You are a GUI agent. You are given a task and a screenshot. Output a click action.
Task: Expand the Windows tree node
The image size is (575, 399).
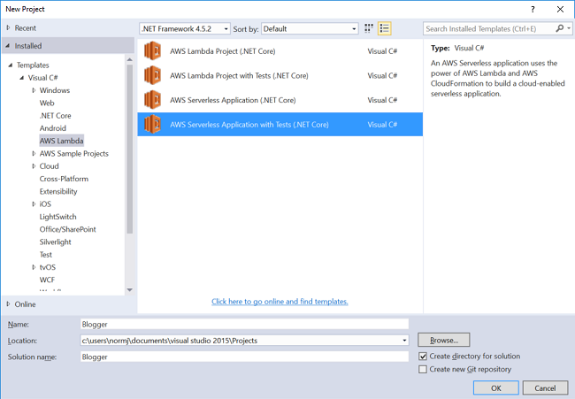[x=34, y=90]
